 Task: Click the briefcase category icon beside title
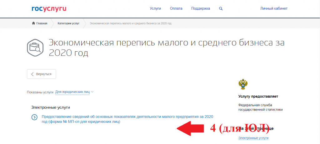click(x=35, y=48)
